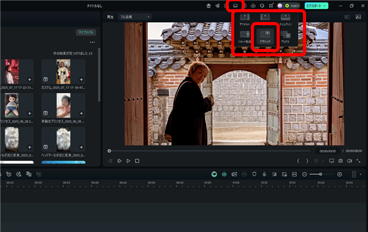Adjust the timeline zoom slider handle
Screen dimensions: 368x232
coord(320,174)
